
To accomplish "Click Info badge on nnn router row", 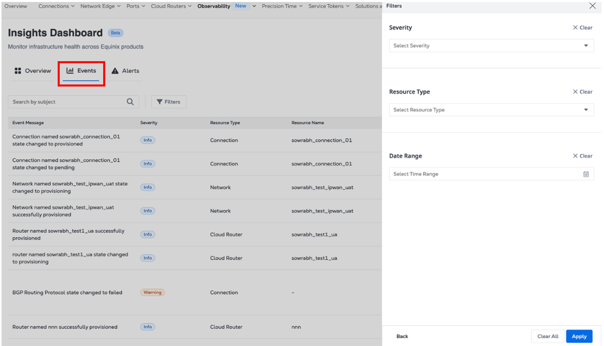I will click(x=148, y=327).
